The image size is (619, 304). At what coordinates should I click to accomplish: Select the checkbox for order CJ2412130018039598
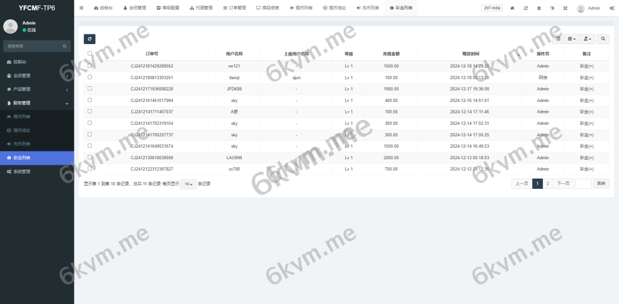click(89, 157)
